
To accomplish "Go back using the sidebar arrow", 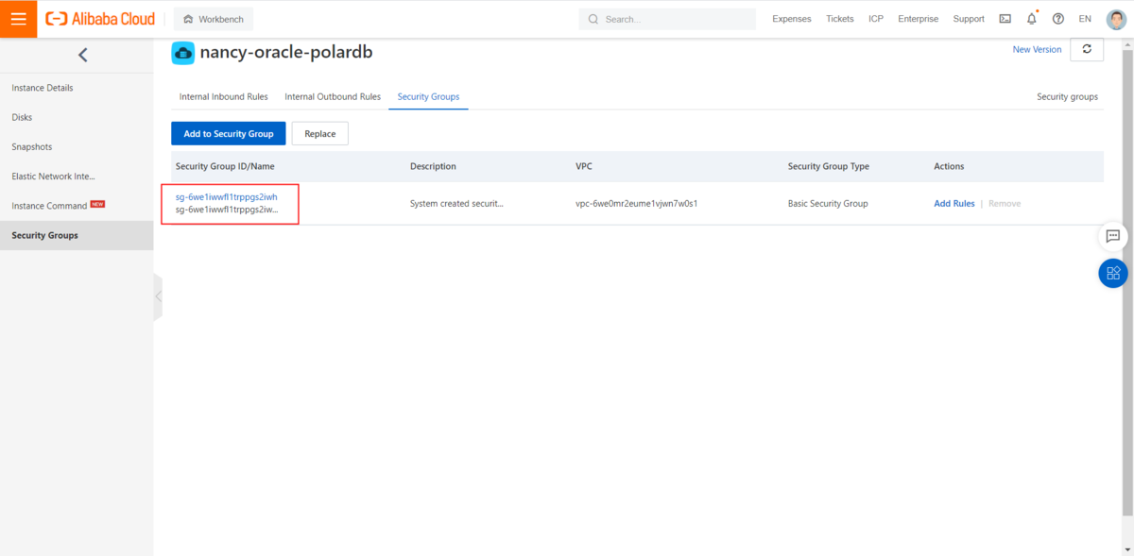I will click(82, 55).
